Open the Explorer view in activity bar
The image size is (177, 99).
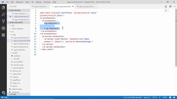click(x=3, y=8)
